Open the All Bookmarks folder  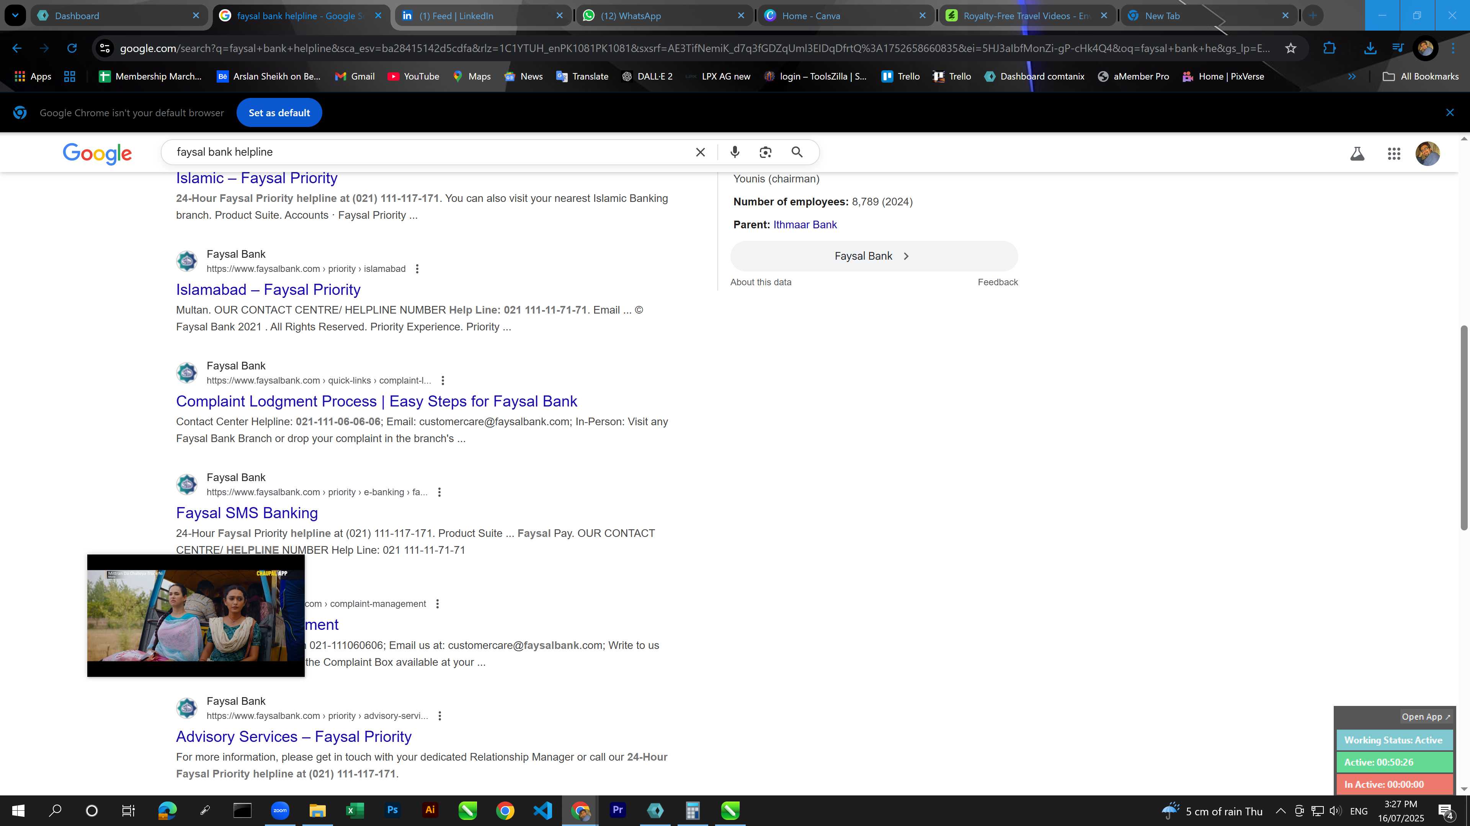click(1420, 76)
